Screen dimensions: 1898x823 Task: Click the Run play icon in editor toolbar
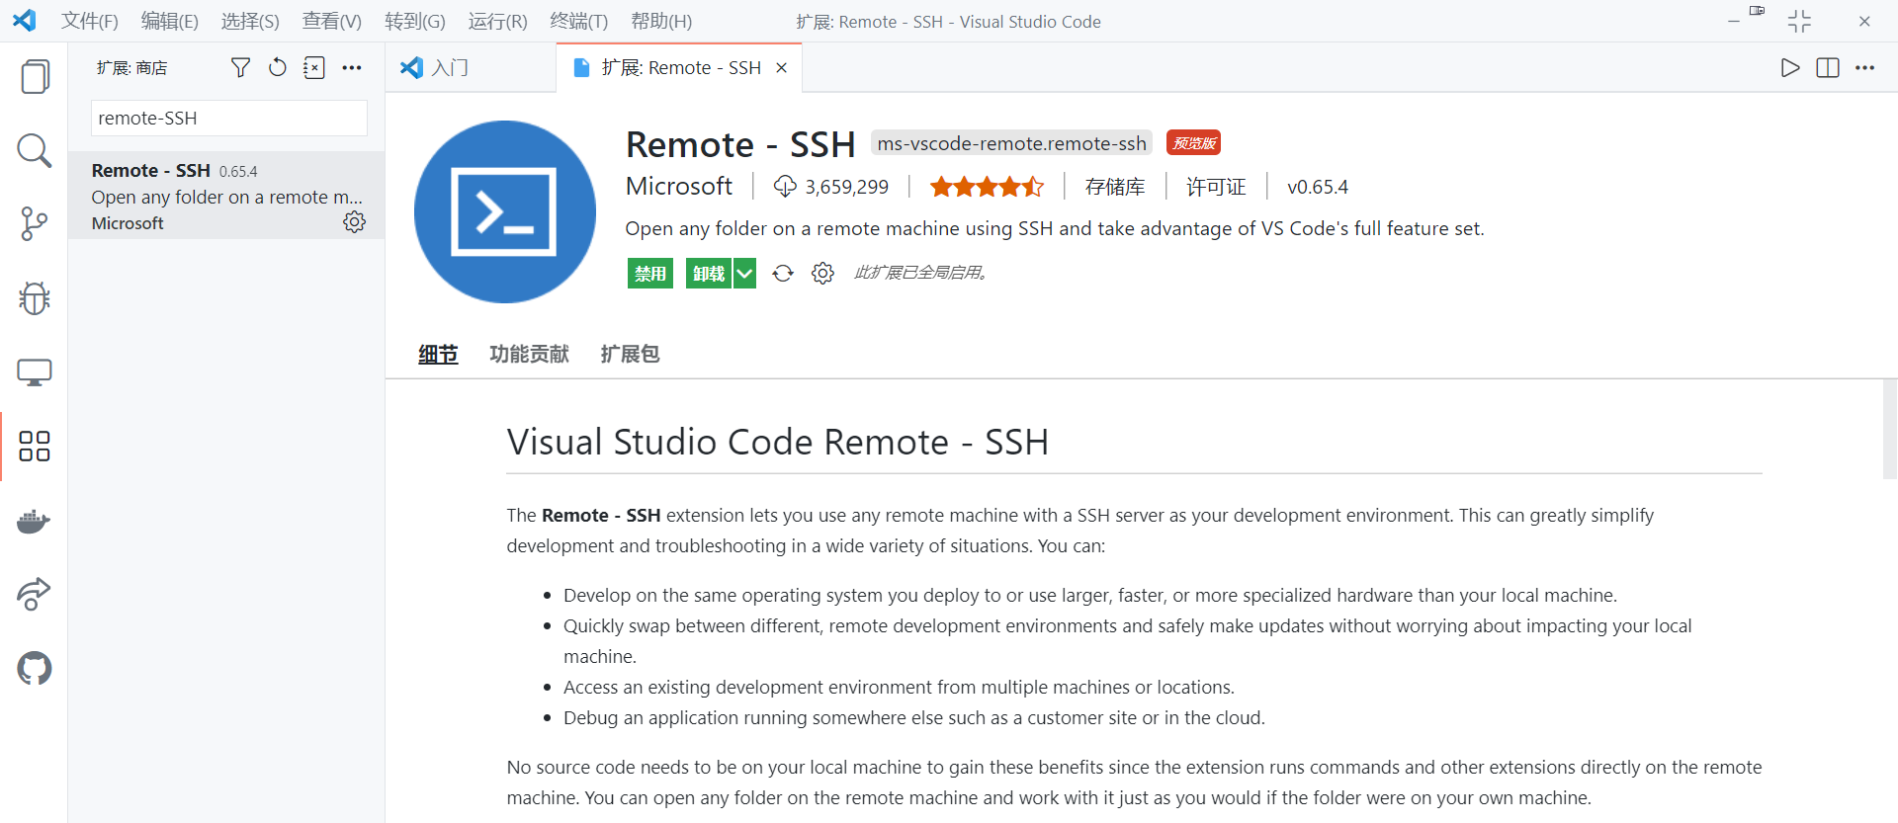pos(1790,67)
